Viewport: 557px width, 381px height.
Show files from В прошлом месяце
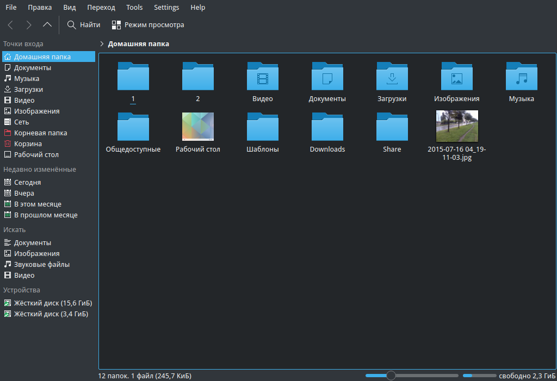pyautogui.click(x=48, y=215)
